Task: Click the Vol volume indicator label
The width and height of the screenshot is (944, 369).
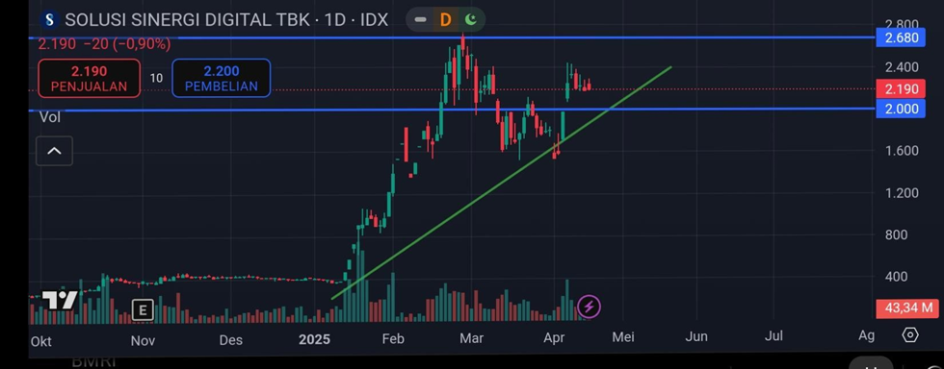Action: pos(50,117)
